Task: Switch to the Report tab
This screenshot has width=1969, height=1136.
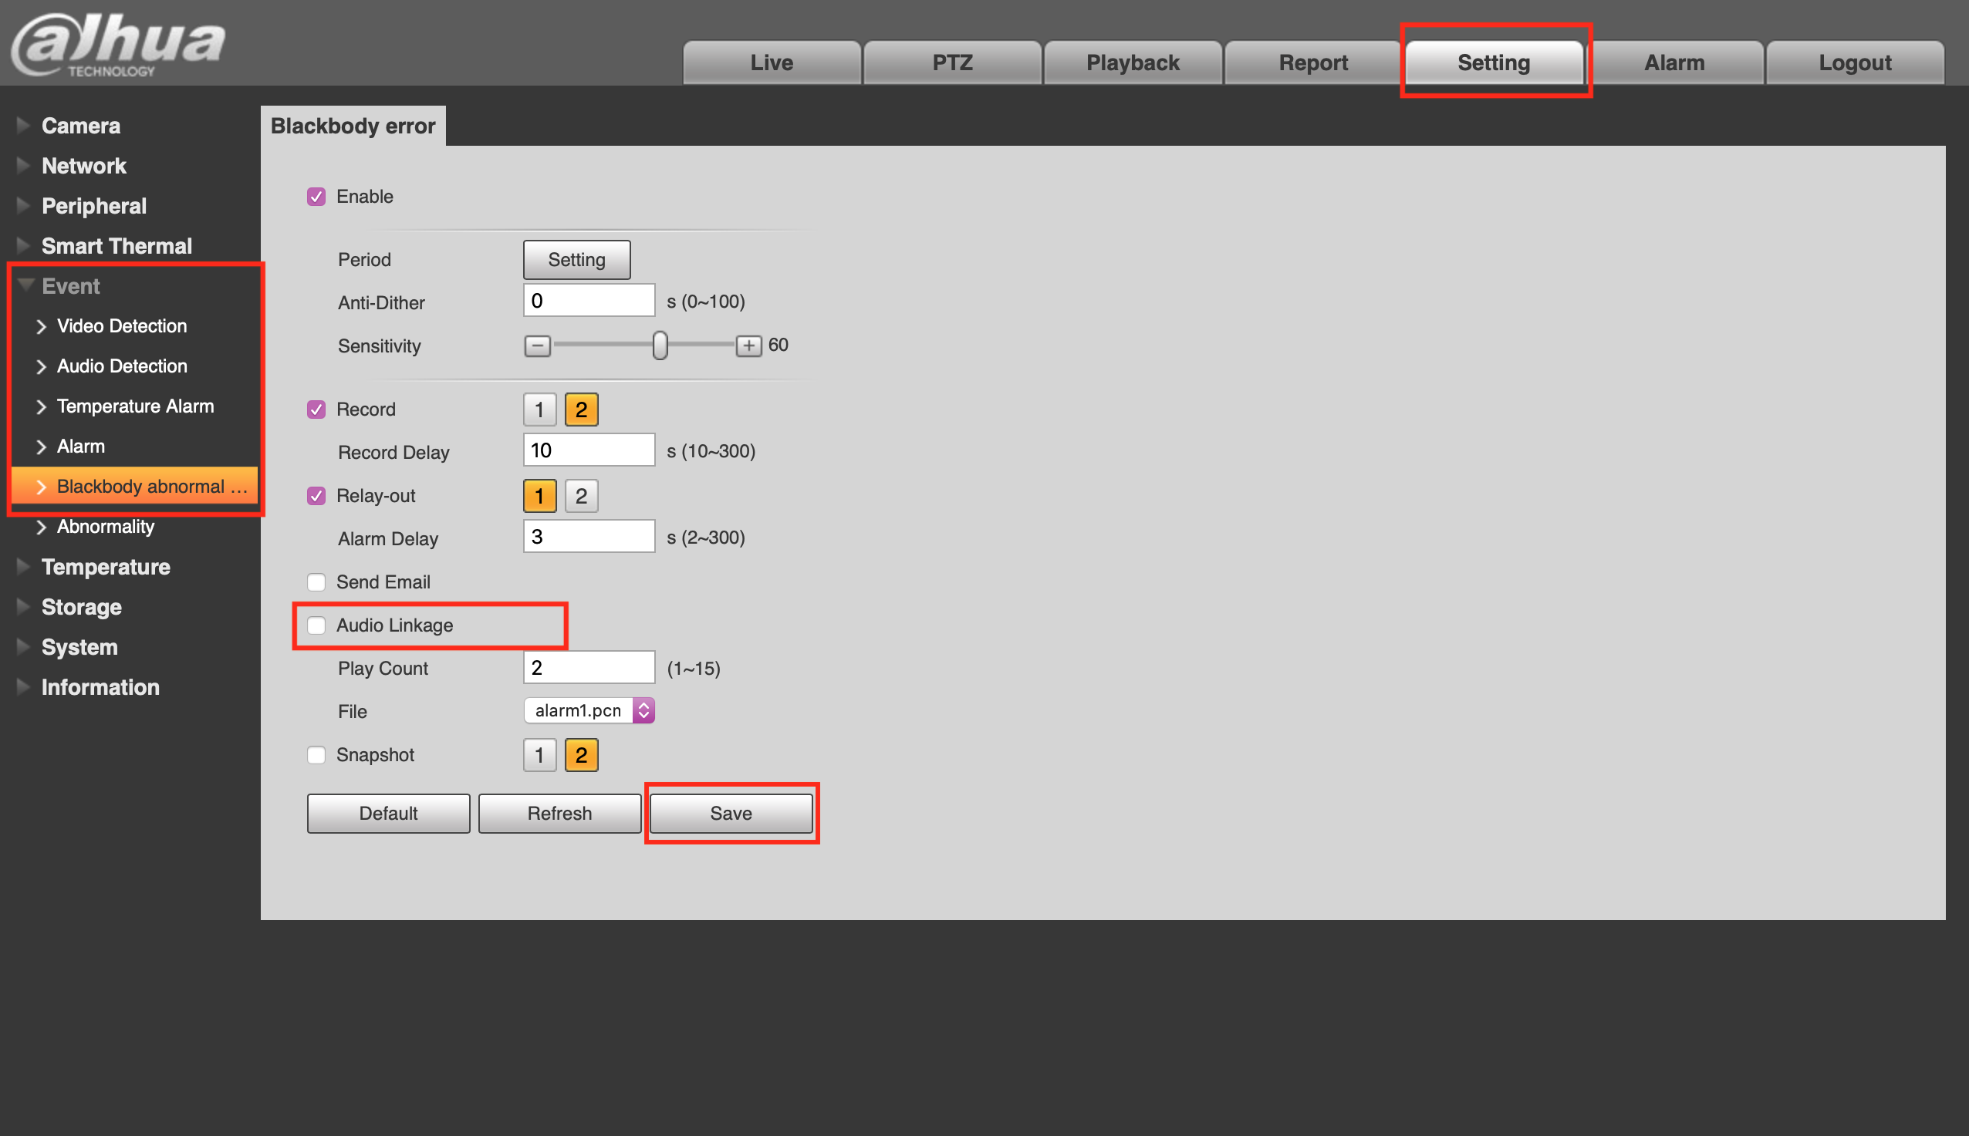Action: coord(1312,62)
